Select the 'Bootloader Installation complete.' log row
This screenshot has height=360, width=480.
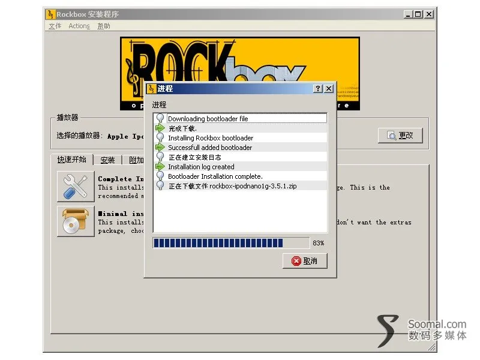[241, 176]
